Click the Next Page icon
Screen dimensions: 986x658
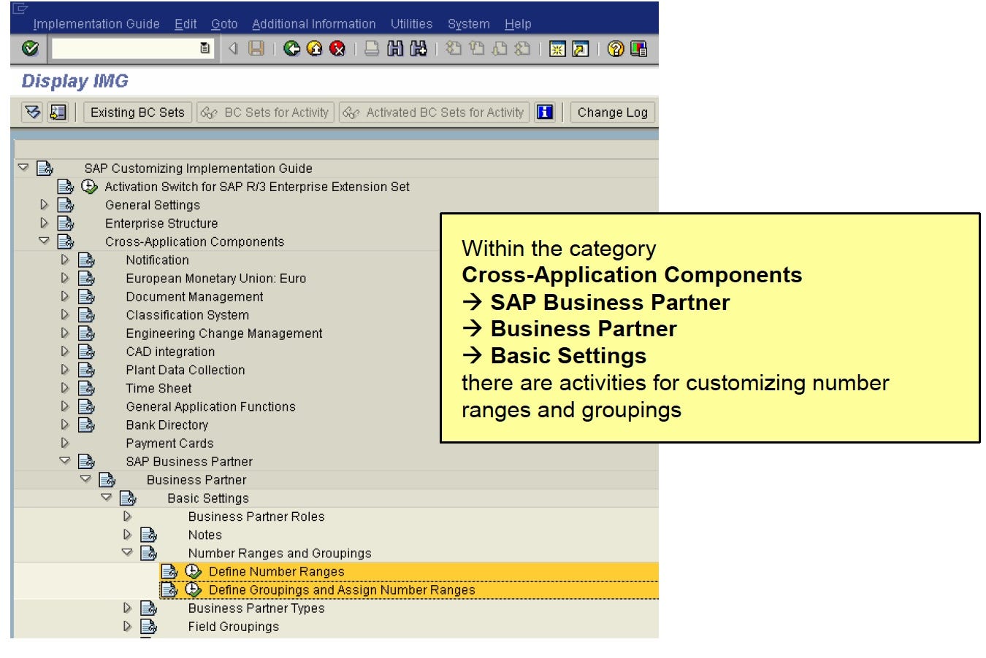click(500, 49)
